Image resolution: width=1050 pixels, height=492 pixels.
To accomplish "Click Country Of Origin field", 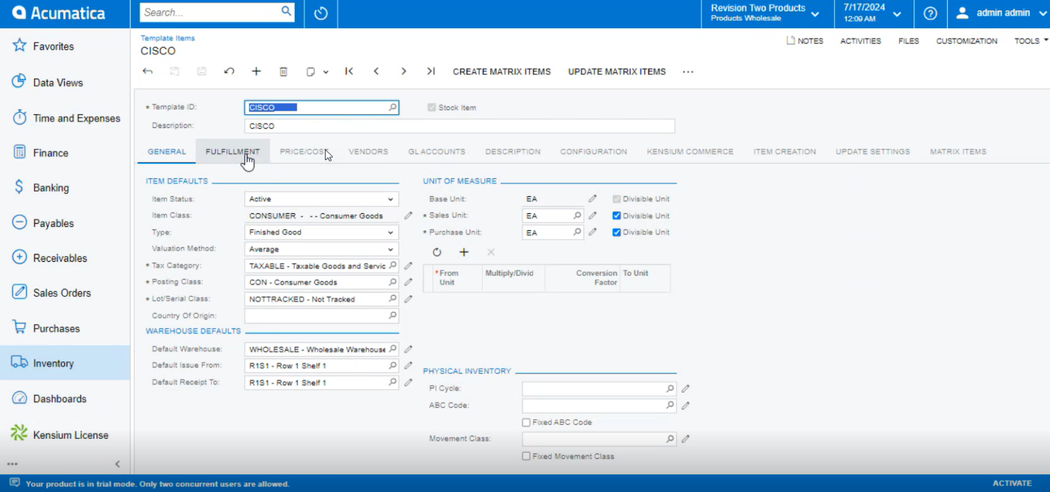I will tap(322, 316).
